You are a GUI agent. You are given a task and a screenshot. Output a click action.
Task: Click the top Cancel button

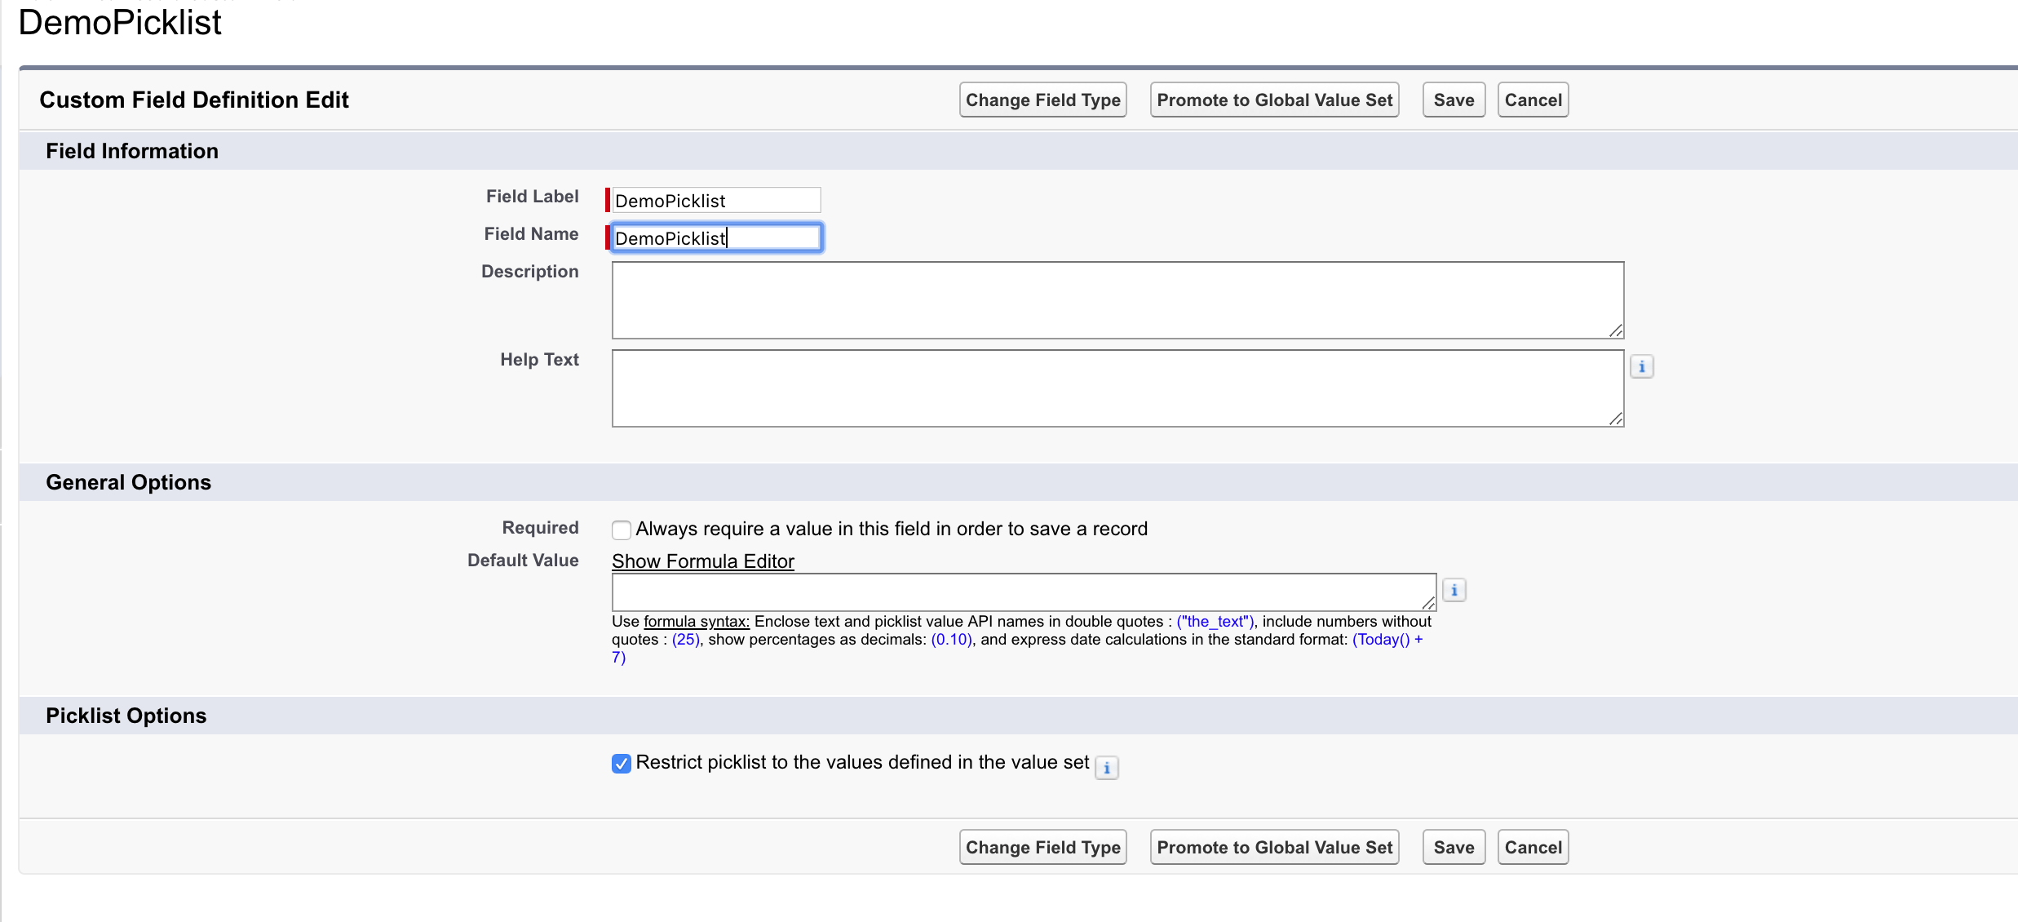(x=1533, y=100)
